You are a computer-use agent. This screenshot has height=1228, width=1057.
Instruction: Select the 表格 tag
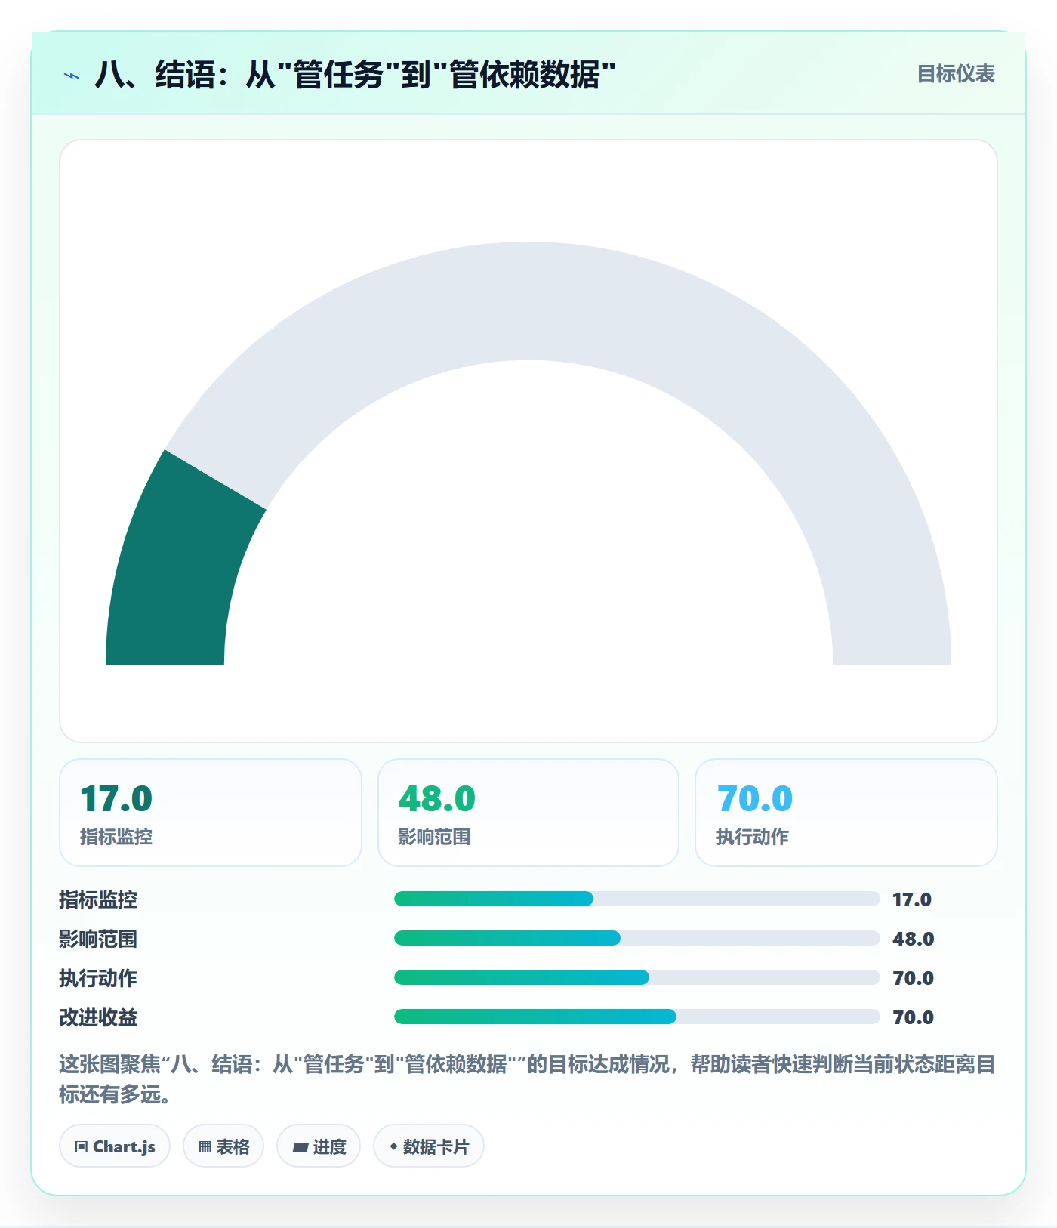point(223,1146)
